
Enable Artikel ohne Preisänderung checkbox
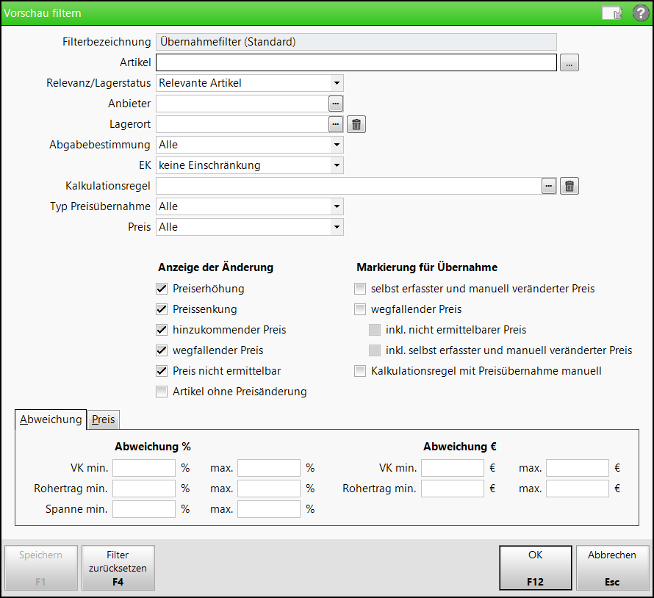162,392
